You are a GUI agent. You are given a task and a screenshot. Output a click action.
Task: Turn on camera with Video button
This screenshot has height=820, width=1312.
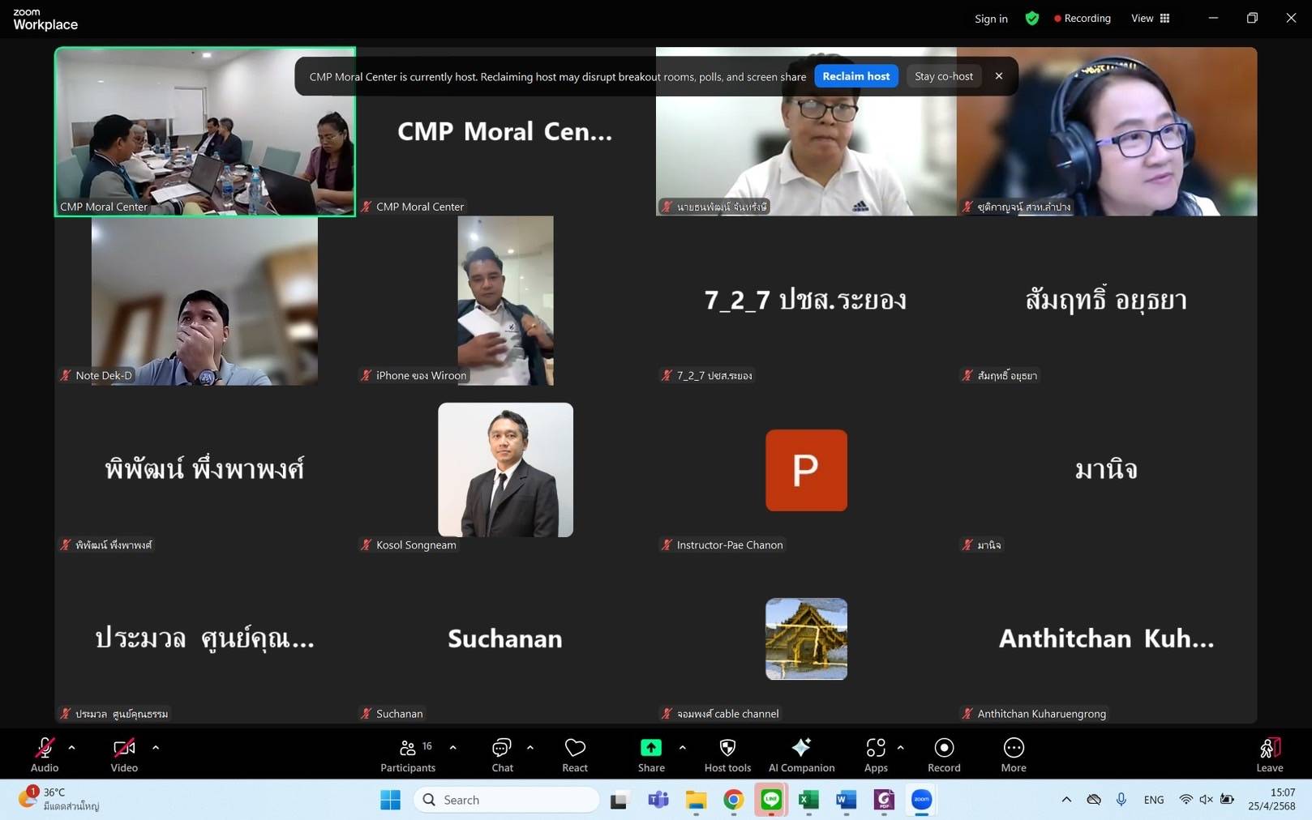coord(124,754)
